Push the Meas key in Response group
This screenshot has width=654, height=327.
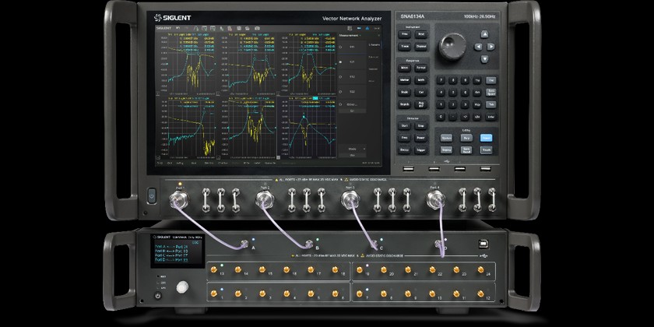click(x=405, y=68)
